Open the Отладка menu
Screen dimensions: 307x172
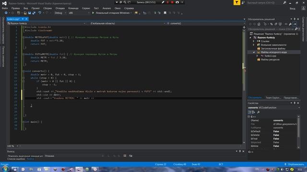tap(60, 8)
